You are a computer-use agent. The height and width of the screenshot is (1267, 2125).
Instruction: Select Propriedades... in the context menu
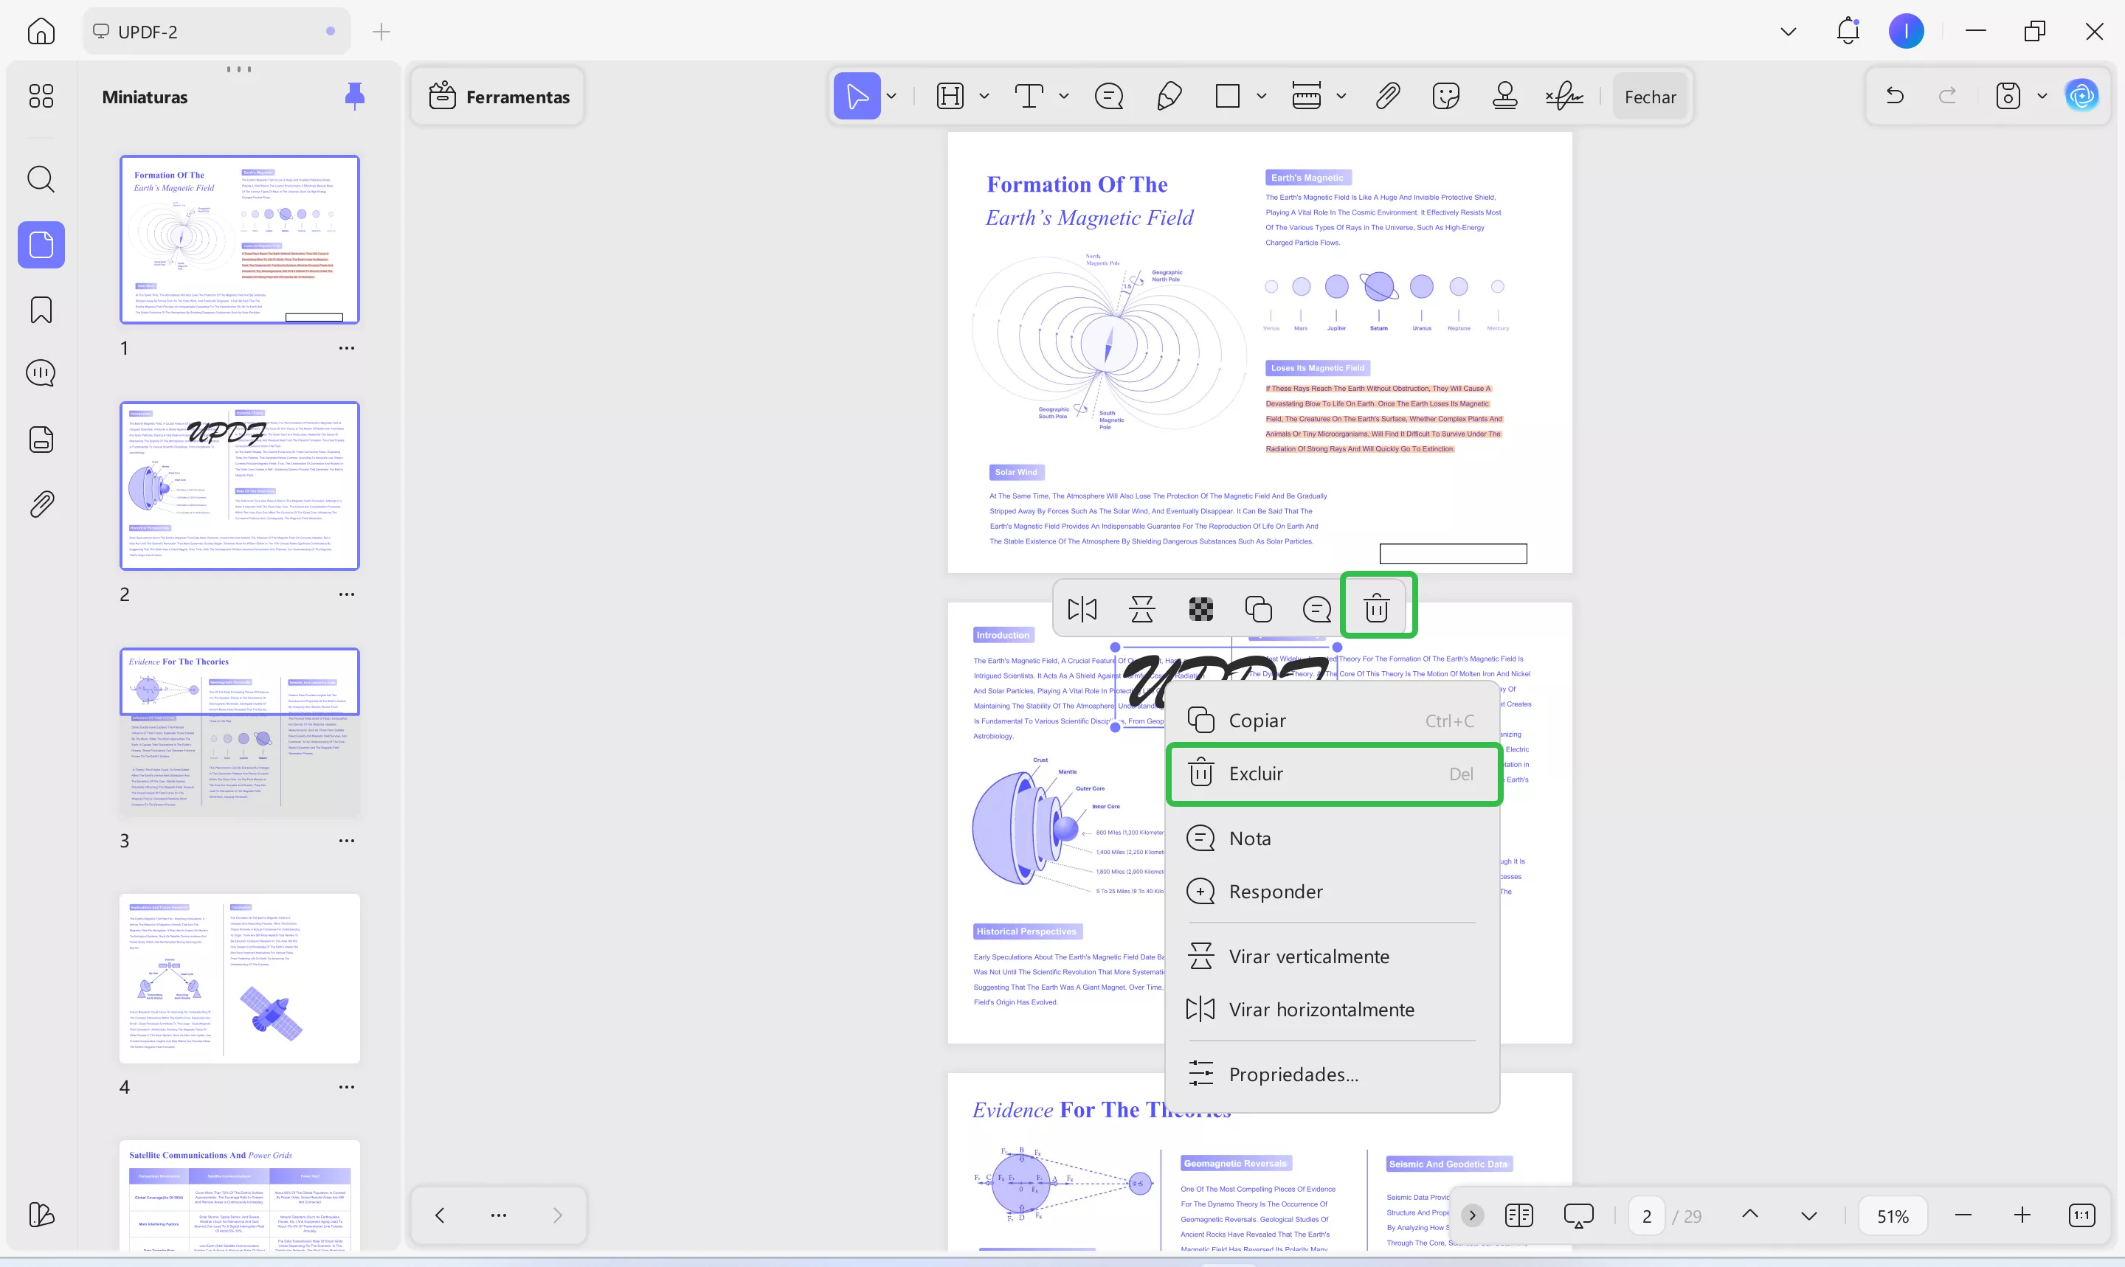point(1292,1074)
